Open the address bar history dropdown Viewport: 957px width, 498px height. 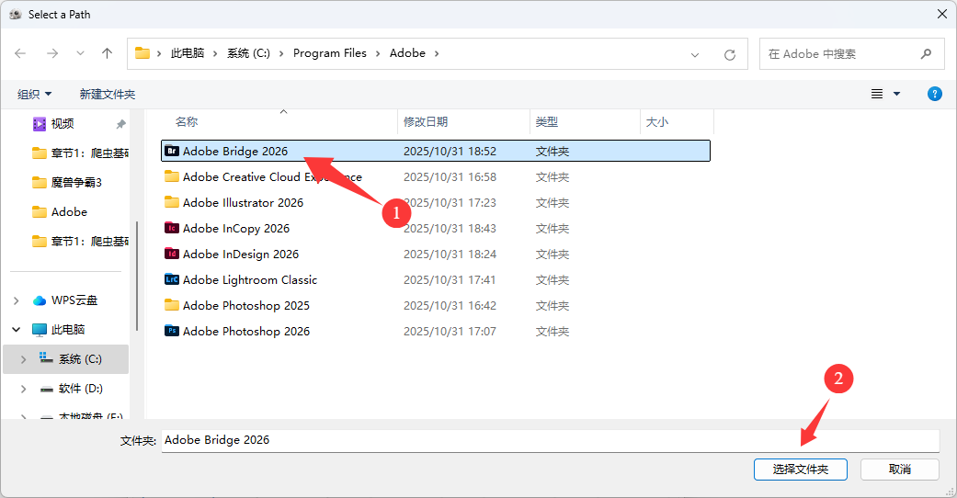point(695,55)
